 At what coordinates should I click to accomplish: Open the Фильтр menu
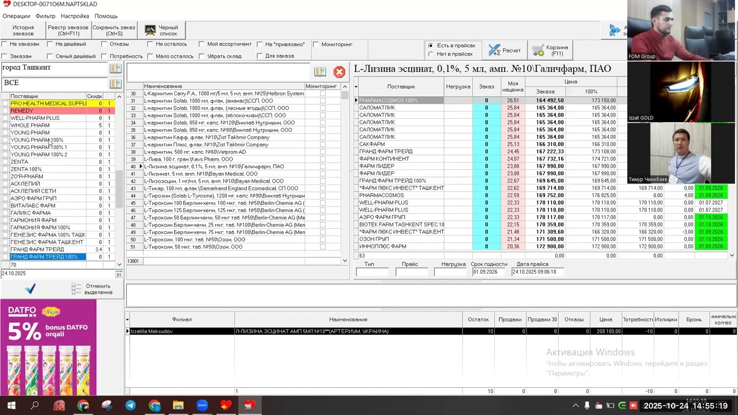click(46, 16)
